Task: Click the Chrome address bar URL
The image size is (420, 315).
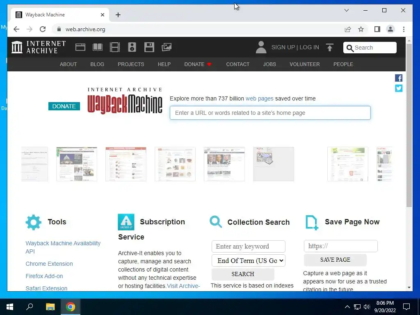Action: pyautogui.click(x=85, y=29)
